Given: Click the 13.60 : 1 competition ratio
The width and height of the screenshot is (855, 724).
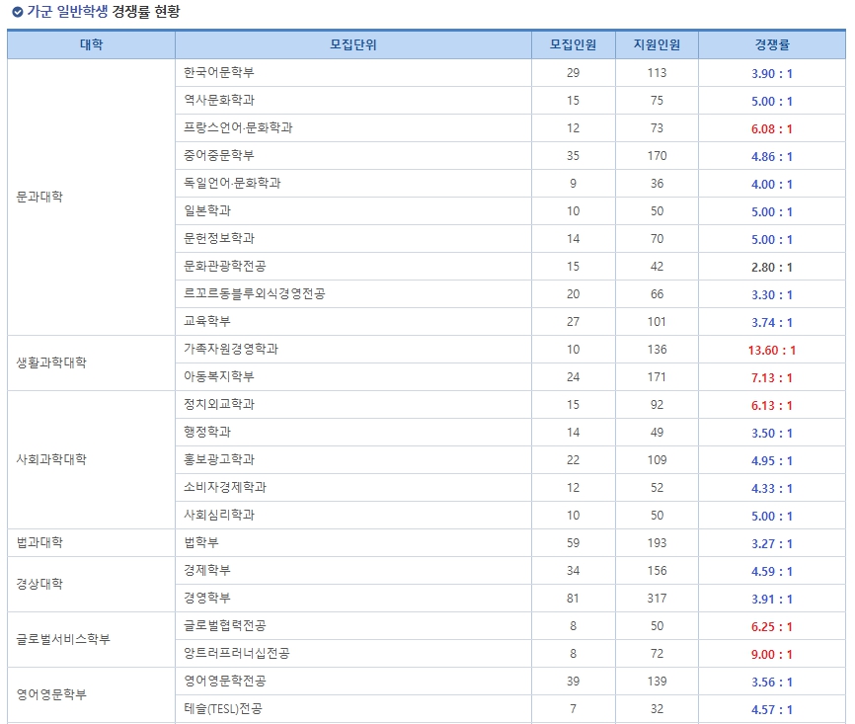Looking at the screenshot, I should 772,351.
